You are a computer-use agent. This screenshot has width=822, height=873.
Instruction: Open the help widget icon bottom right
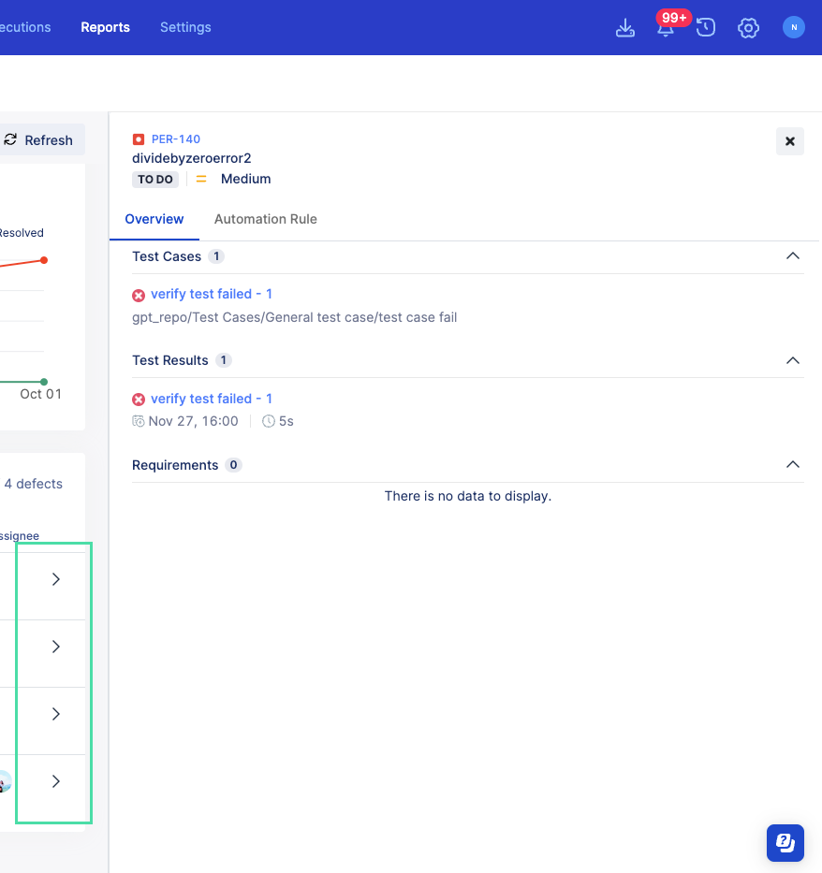point(785,842)
